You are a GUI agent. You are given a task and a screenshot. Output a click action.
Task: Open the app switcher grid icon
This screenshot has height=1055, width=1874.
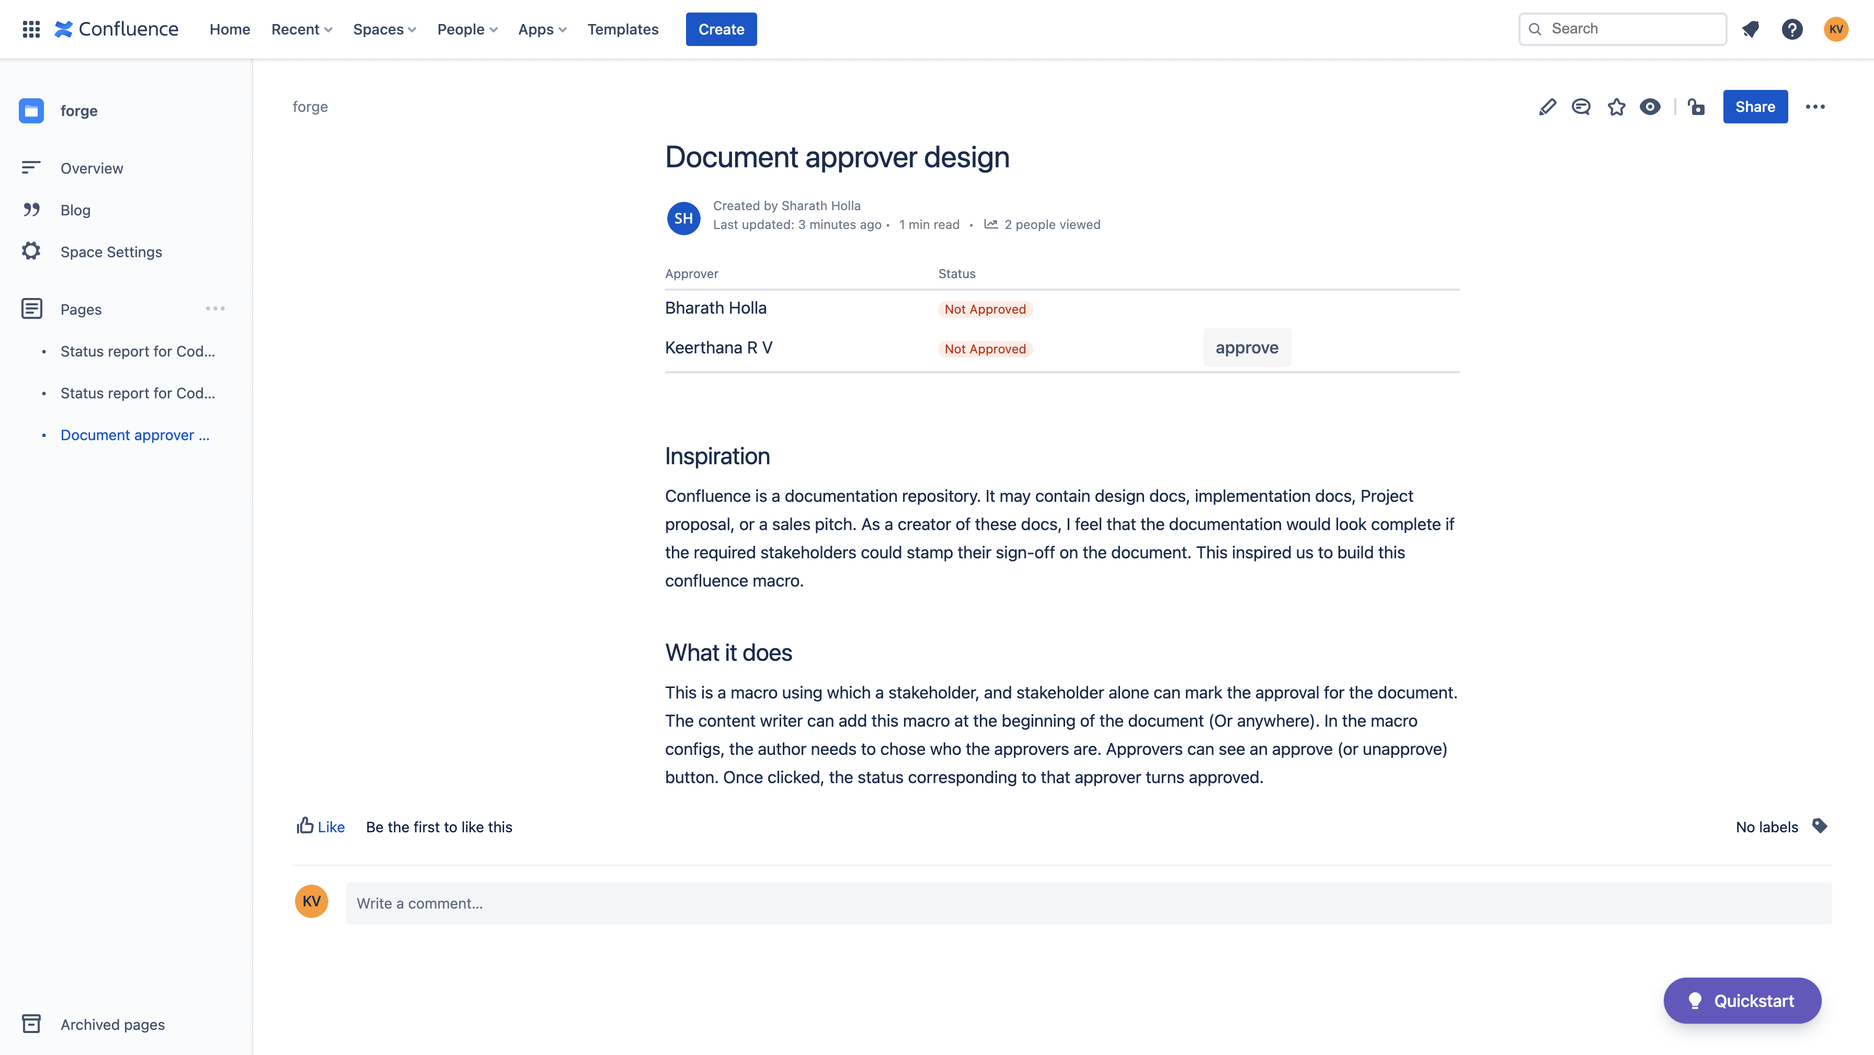click(x=30, y=29)
